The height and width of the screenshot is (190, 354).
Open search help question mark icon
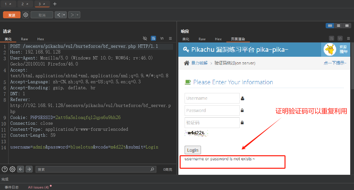(x=5, y=169)
